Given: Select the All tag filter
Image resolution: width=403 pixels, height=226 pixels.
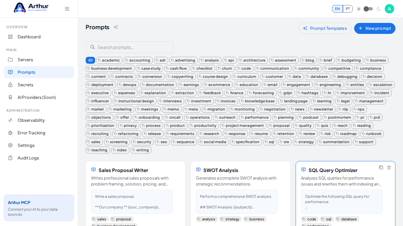Looking at the screenshot, I should (x=90, y=60).
